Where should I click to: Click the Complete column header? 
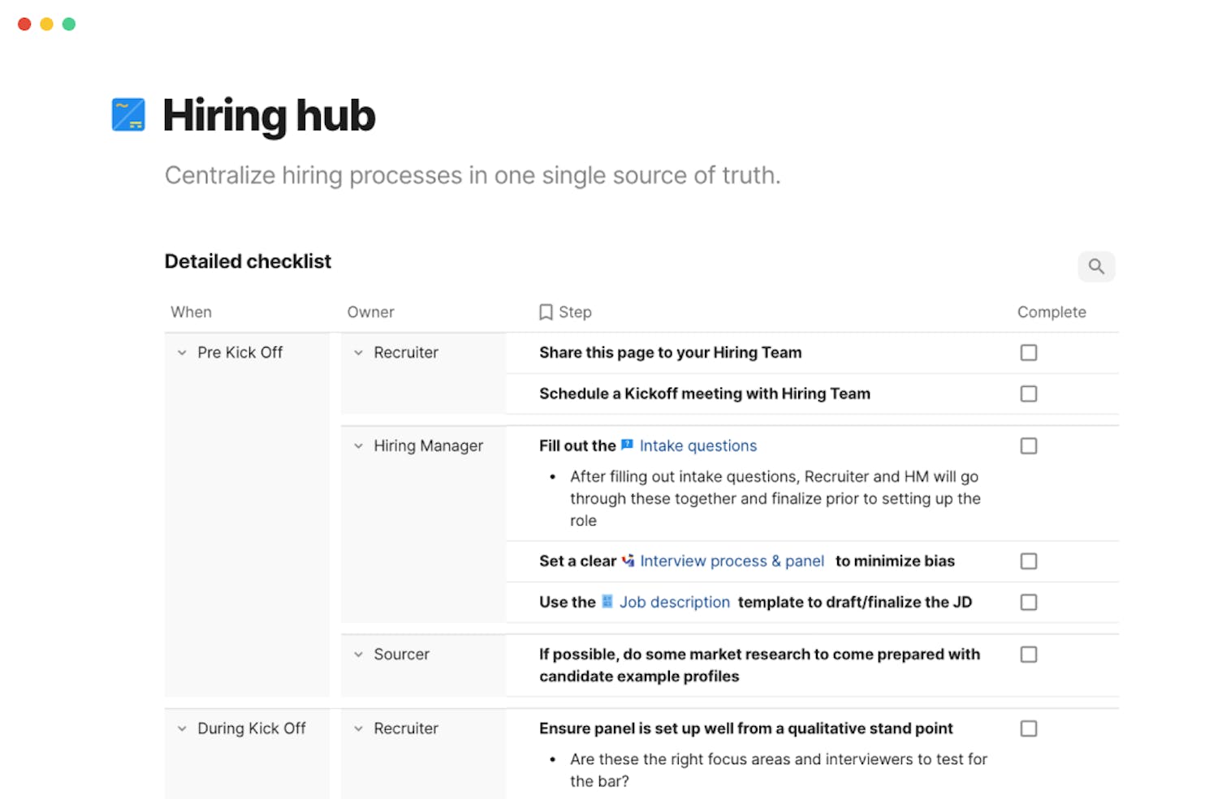coord(1051,312)
